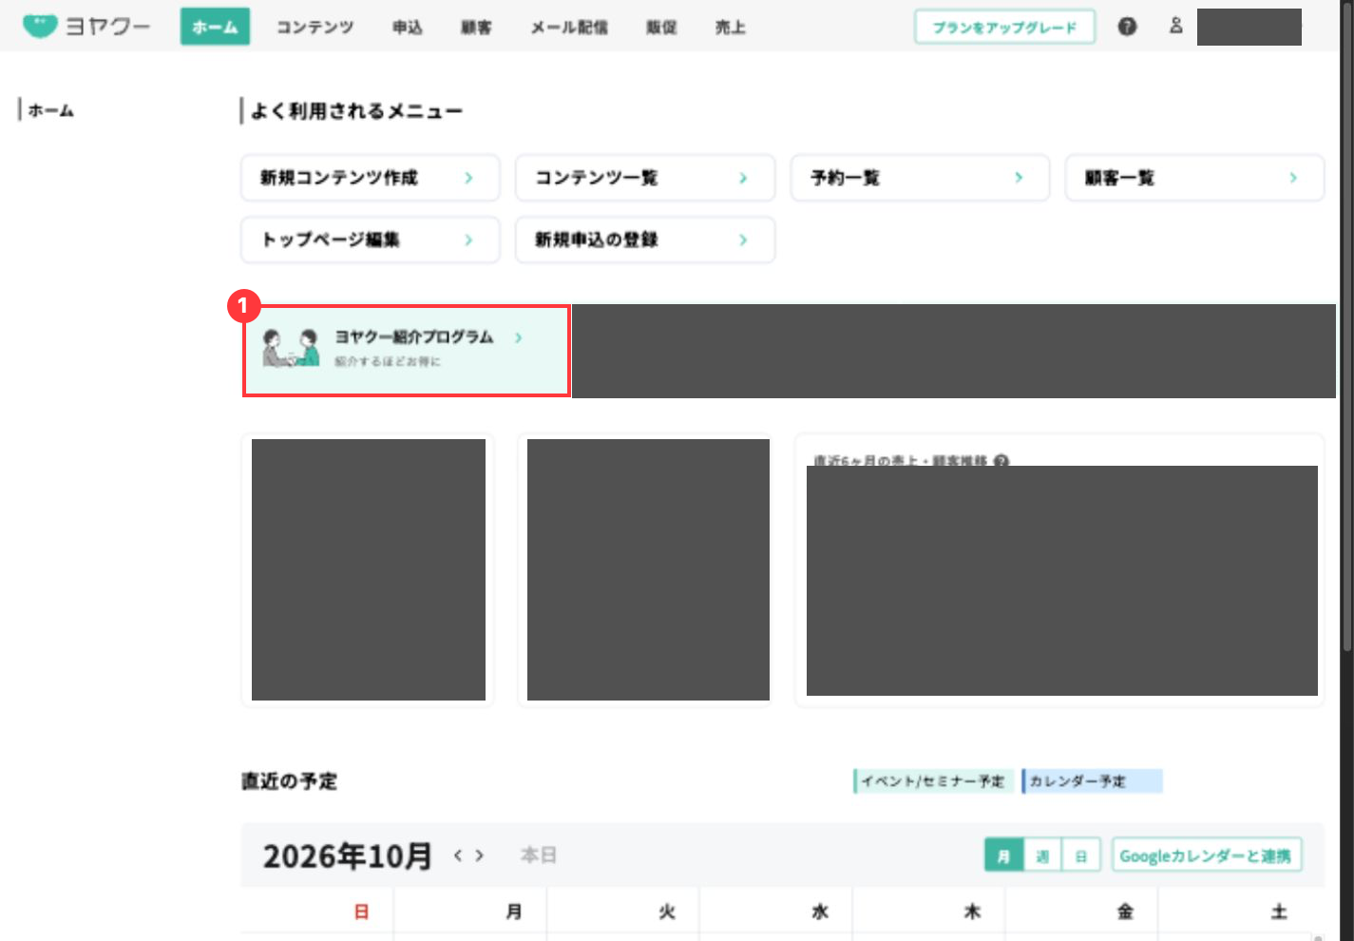Image resolution: width=1354 pixels, height=941 pixels.
Task: Click the 2026年10月 calendar title
Action: point(347,856)
